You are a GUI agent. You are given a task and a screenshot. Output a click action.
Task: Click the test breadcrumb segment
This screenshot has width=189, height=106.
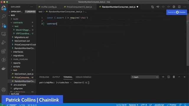[x=40, y=11]
